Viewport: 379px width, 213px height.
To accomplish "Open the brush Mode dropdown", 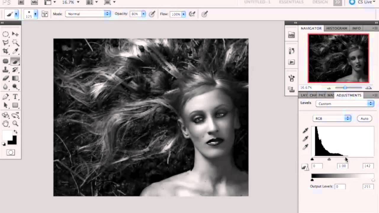I will tap(88, 14).
